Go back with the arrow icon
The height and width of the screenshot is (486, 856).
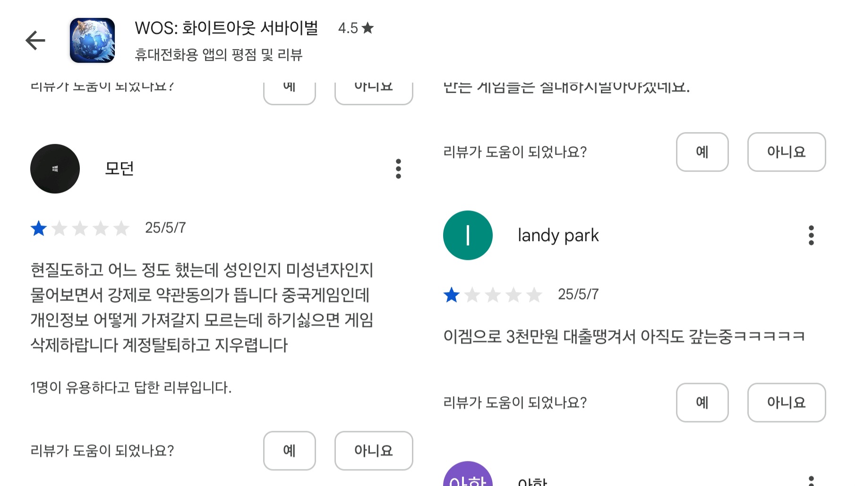(x=35, y=40)
